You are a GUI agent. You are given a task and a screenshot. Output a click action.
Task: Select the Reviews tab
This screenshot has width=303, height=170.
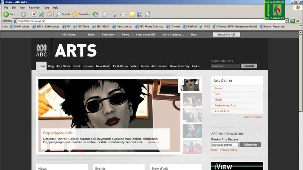point(88,66)
